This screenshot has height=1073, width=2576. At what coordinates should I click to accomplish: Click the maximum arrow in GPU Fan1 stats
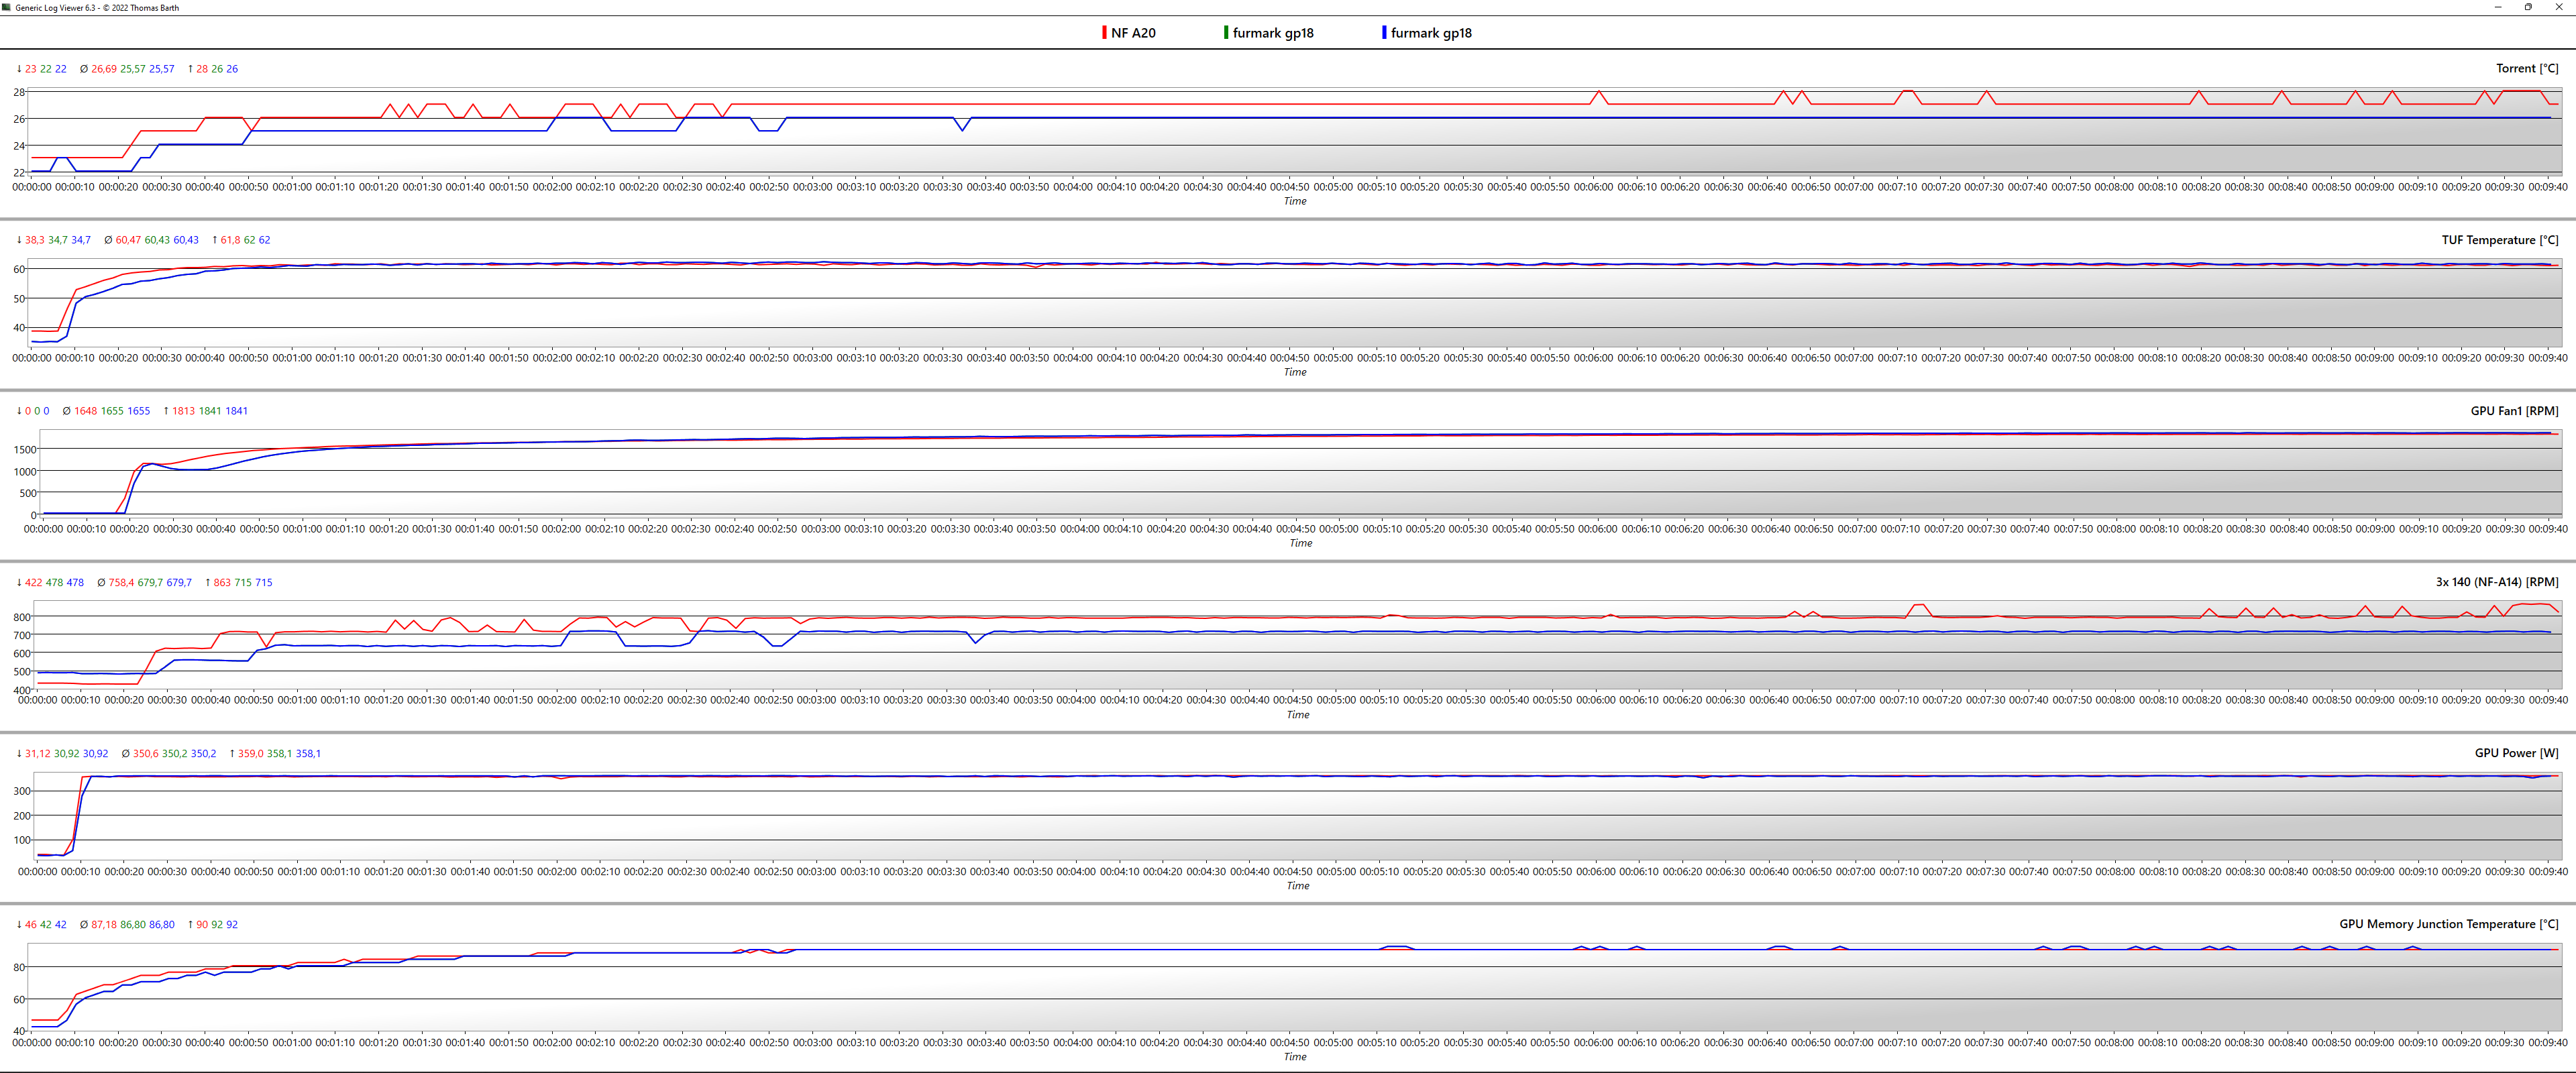tap(166, 411)
